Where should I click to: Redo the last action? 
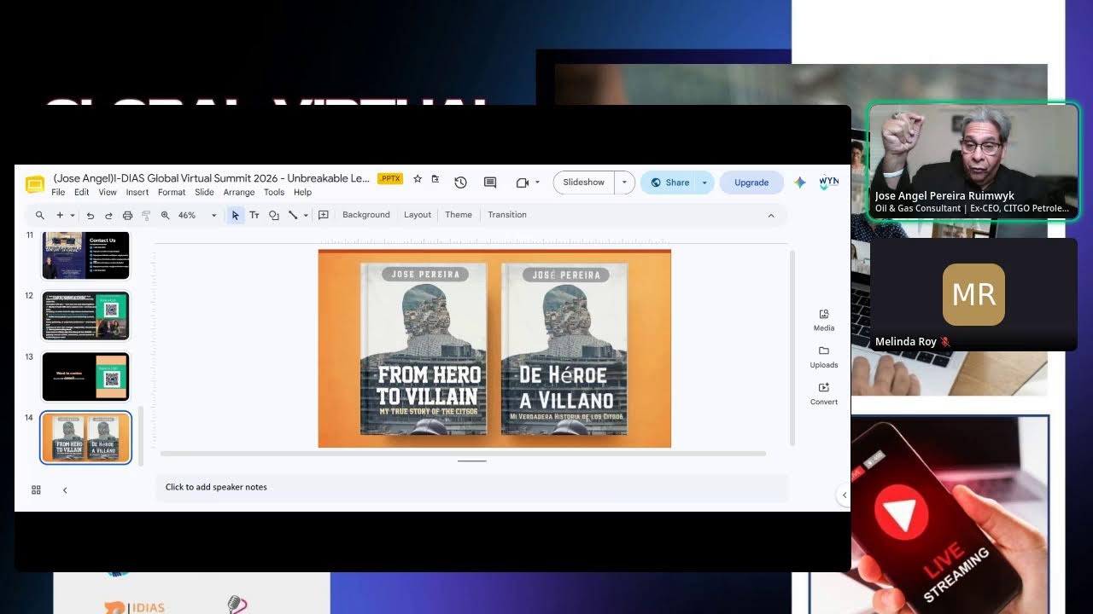(109, 216)
